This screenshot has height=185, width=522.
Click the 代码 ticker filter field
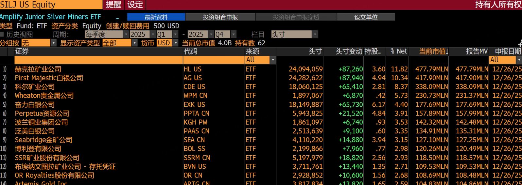[x=214, y=60]
